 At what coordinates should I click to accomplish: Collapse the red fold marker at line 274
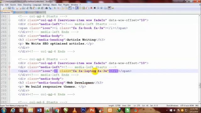click(x=9, y=67)
